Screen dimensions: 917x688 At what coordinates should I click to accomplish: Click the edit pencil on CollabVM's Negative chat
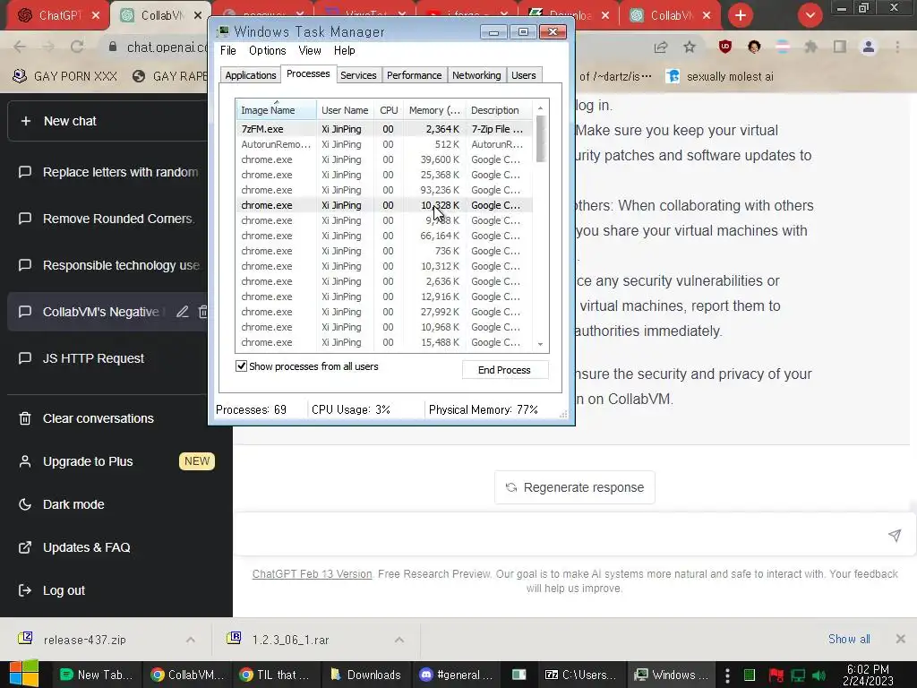click(183, 312)
